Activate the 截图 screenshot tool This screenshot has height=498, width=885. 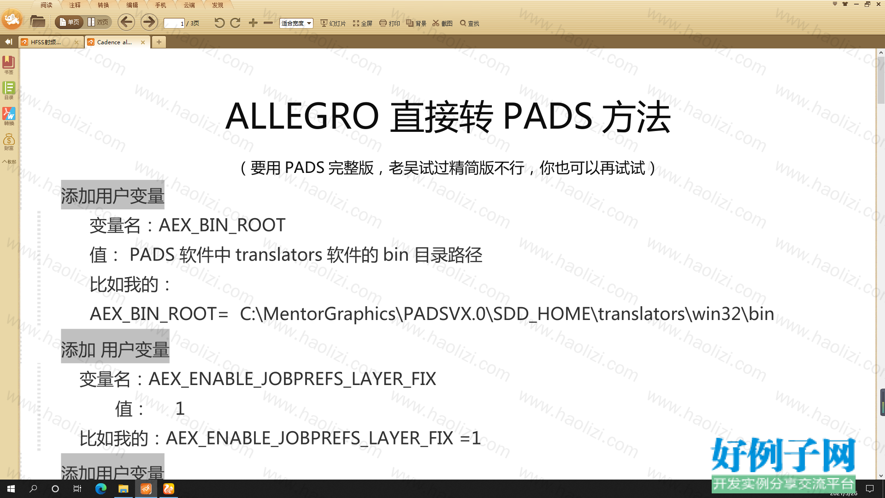[x=442, y=23]
